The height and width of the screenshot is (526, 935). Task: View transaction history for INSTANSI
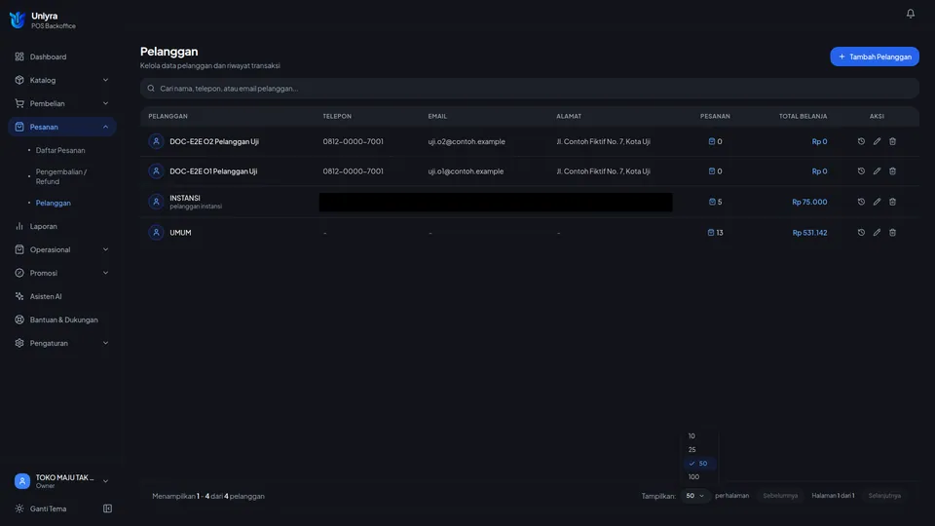coord(861,202)
